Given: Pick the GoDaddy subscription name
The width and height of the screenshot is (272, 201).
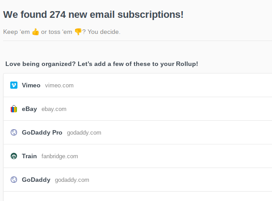Looking at the screenshot, I should [x=36, y=180].
